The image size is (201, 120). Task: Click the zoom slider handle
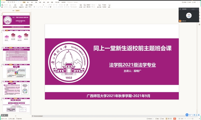coord(192,119)
